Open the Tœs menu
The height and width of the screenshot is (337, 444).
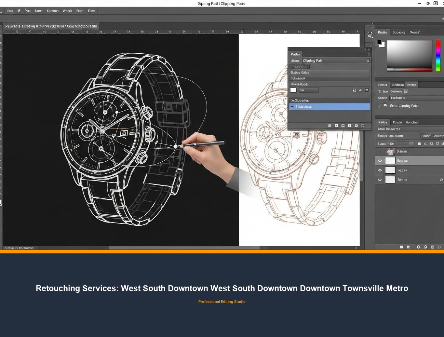click(91, 11)
